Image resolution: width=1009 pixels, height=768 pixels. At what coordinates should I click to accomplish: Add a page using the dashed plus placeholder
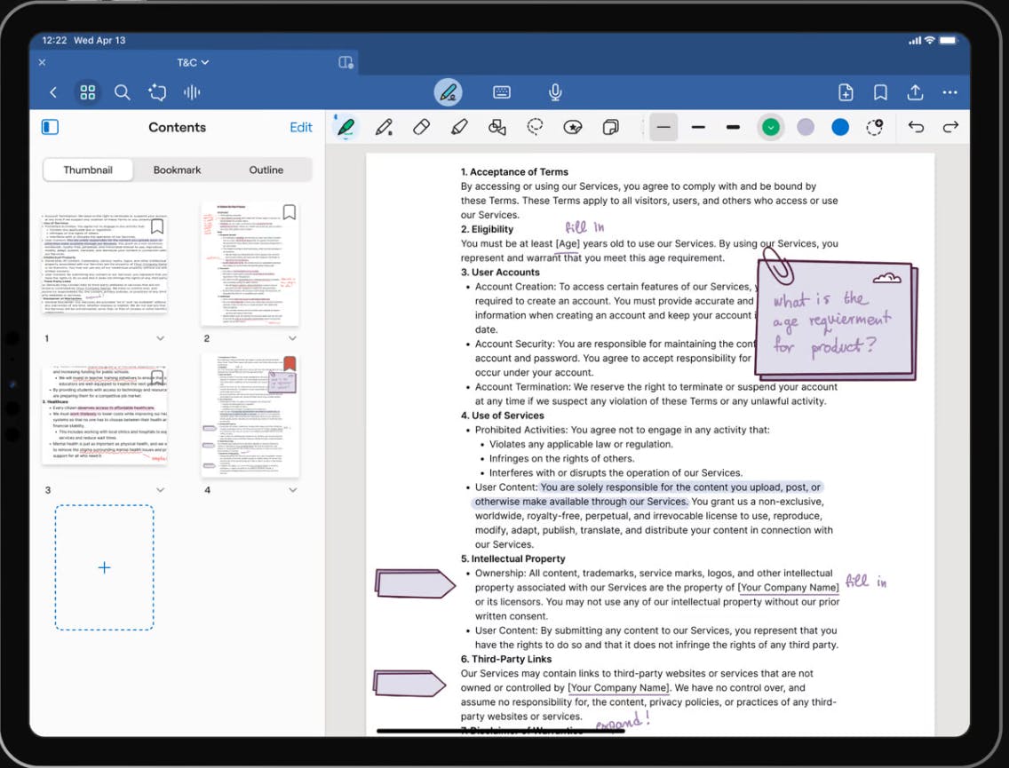click(x=104, y=567)
